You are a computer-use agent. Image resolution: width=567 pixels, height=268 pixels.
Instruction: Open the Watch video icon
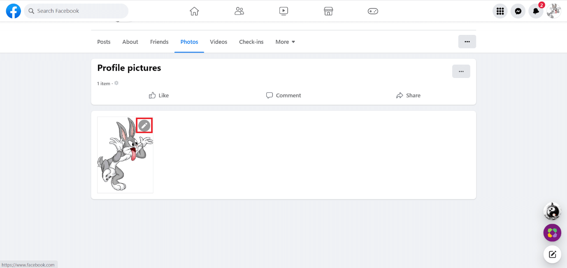tap(283, 11)
